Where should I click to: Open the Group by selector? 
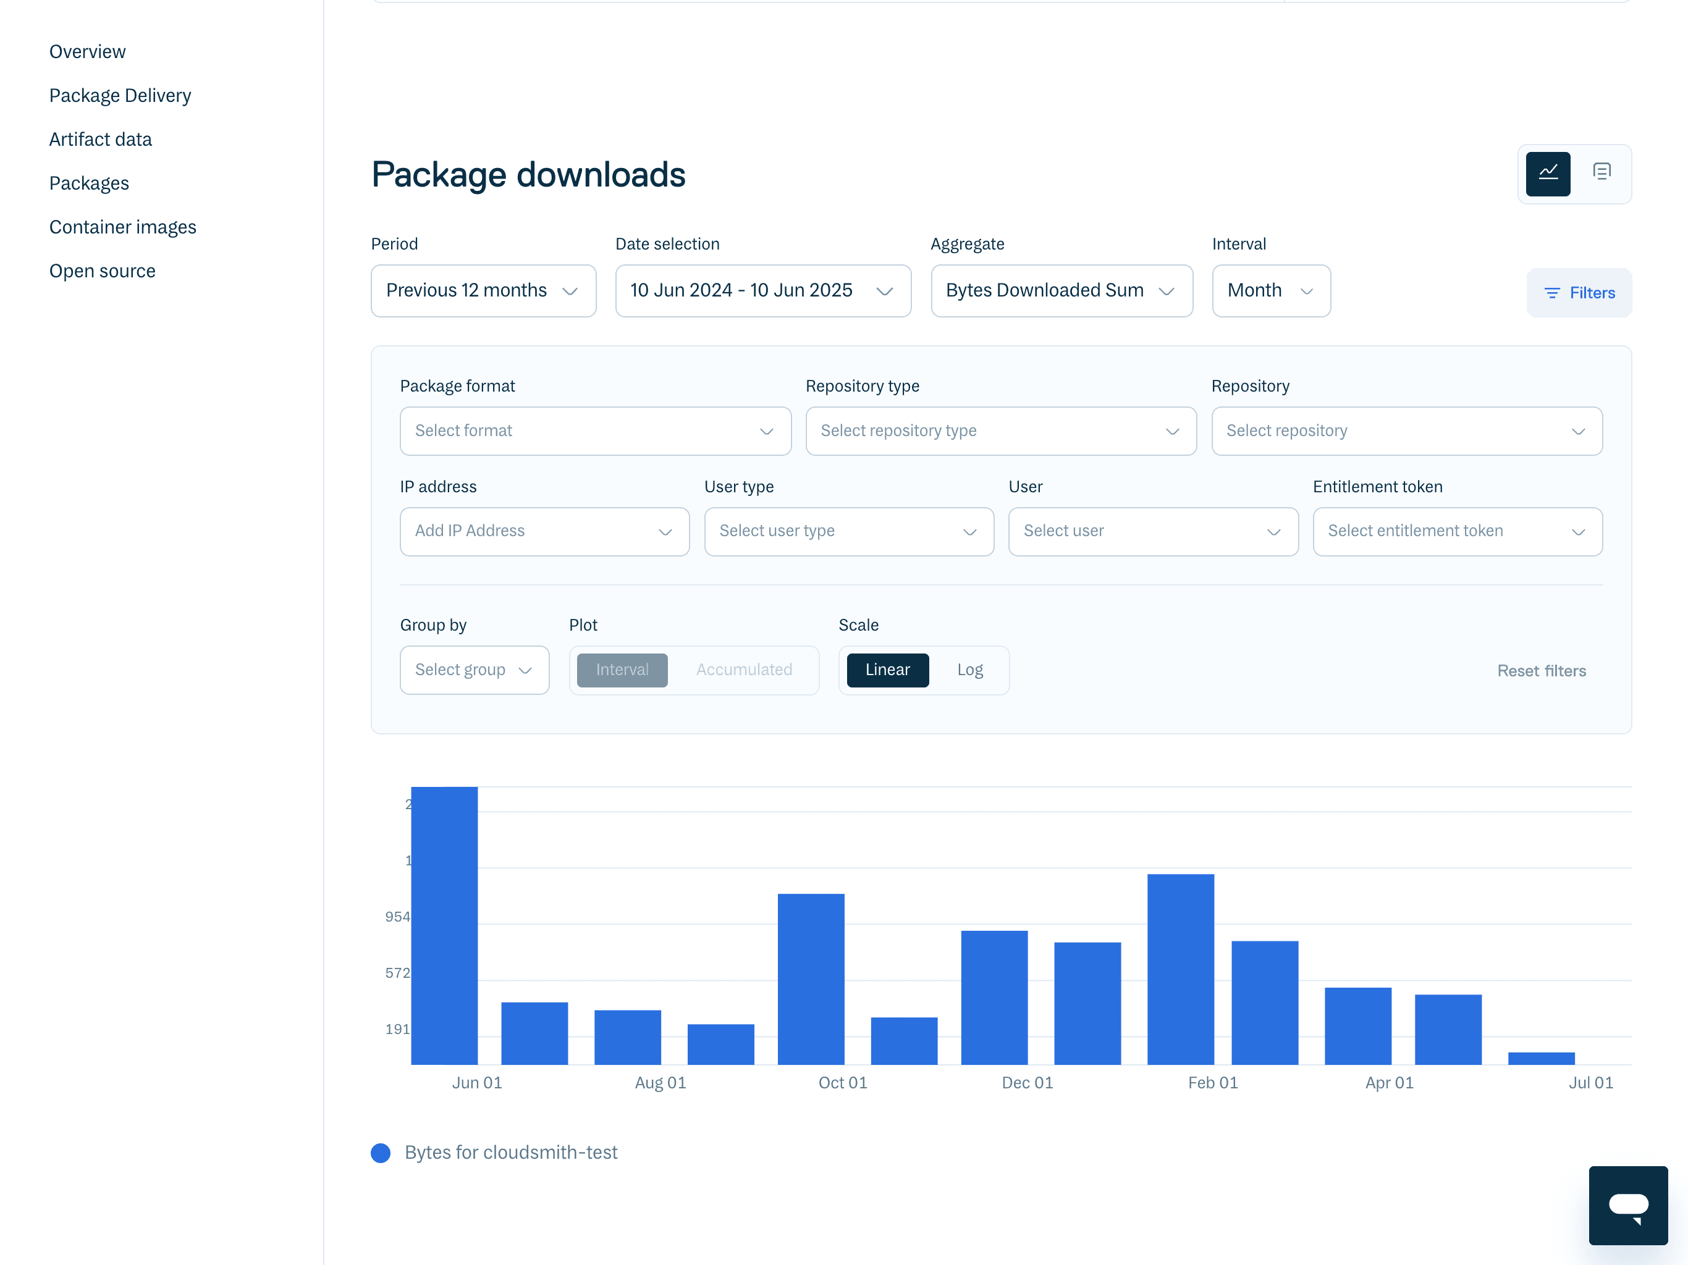[x=474, y=670]
